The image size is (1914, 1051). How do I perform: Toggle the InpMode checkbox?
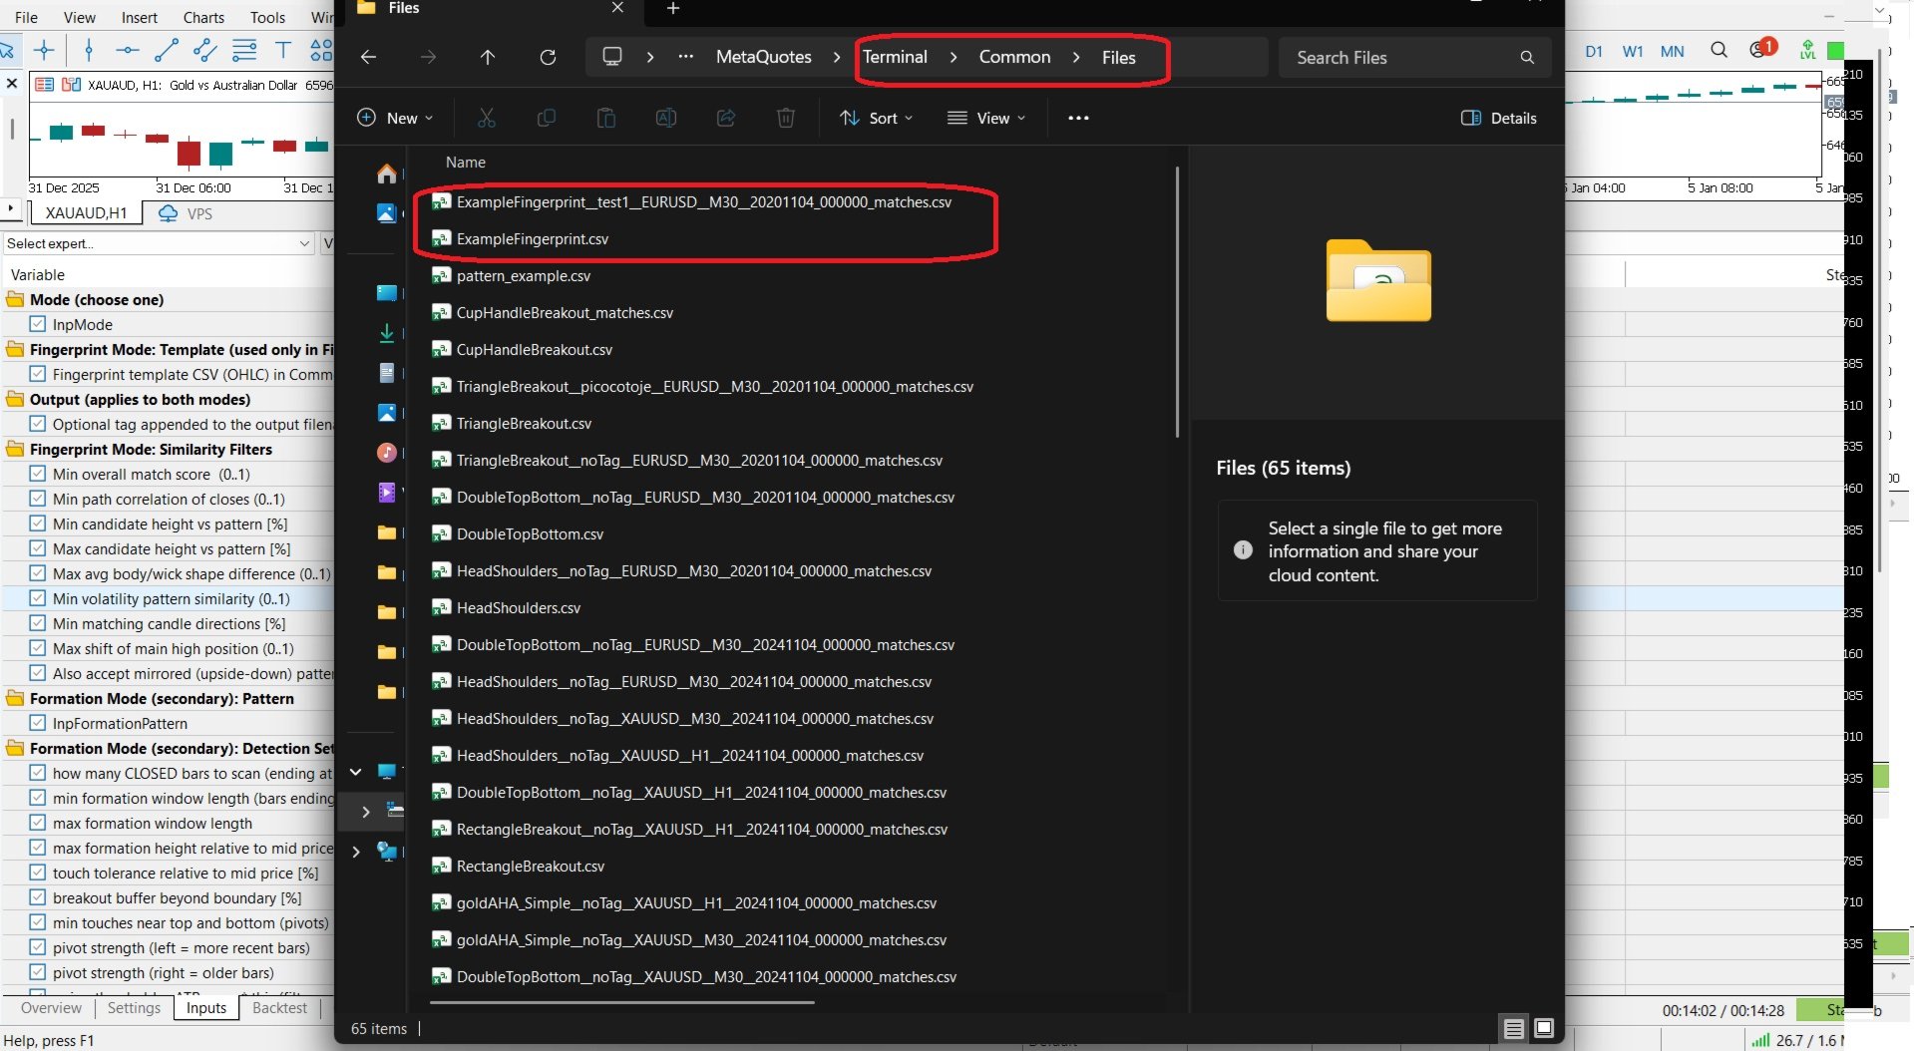(38, 324)
